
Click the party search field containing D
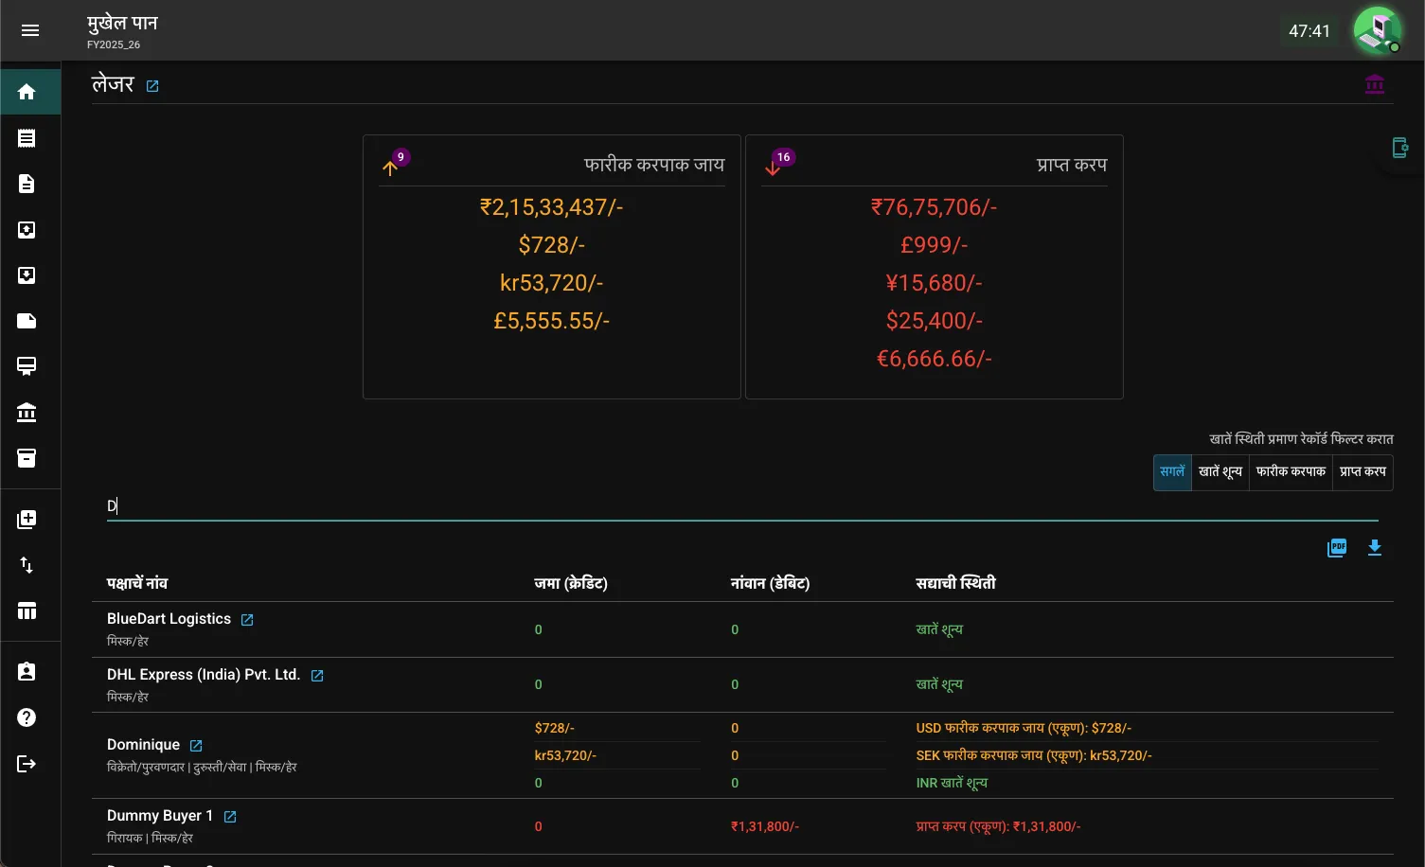tap(742, 506)
